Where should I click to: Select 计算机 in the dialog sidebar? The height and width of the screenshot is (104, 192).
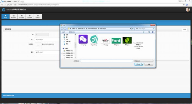tap(65, 48)
